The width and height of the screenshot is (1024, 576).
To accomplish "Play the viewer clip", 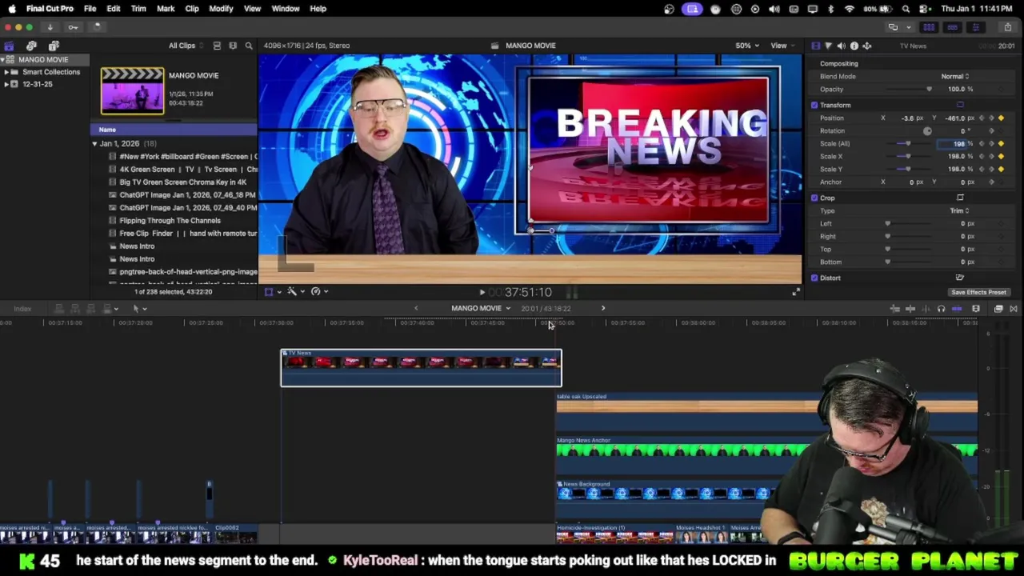I will 482,293.
